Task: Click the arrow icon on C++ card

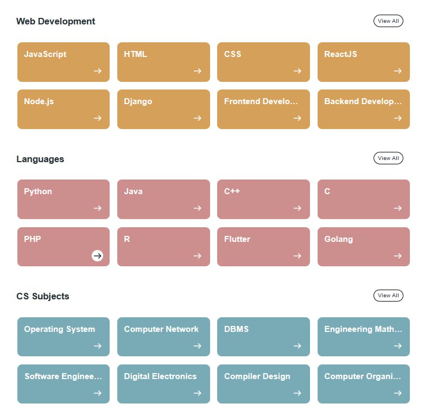Action: [297, 208]
